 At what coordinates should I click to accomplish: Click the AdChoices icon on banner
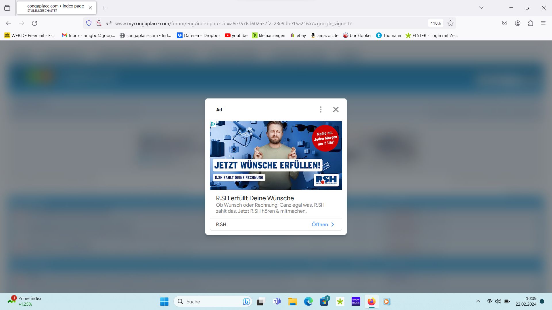click(x=213, y=124)
